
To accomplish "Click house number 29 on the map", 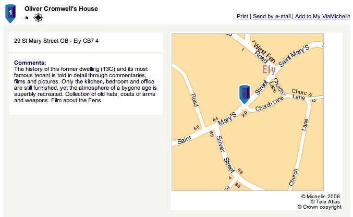I will click(245, 114).
